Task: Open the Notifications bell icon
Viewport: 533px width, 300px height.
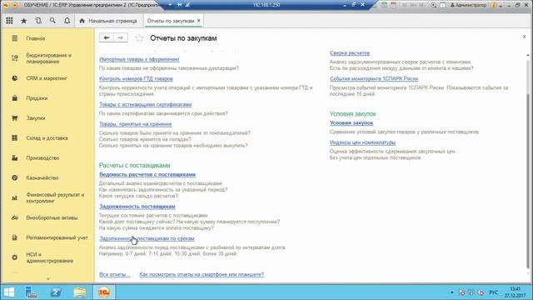Action: (x=67, y=21)
